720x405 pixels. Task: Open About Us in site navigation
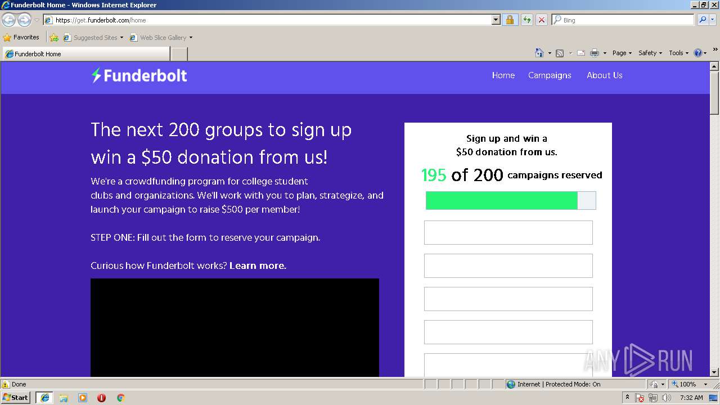[605, 75]
